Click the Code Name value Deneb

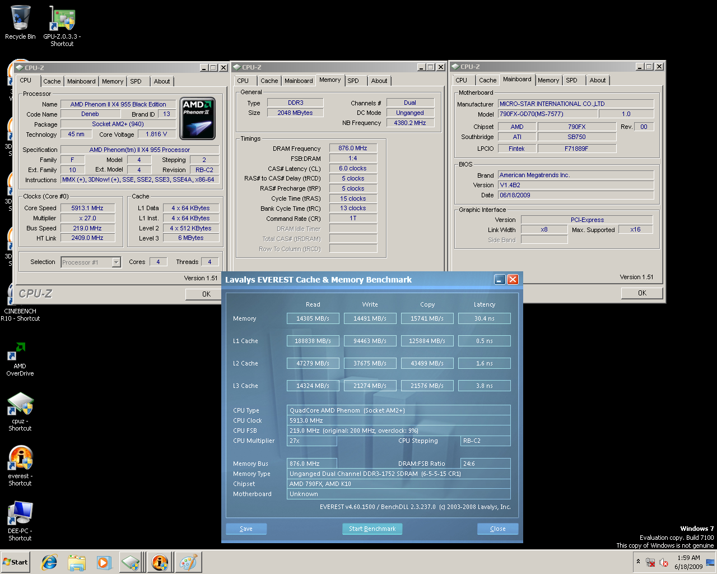click(90, 114)
